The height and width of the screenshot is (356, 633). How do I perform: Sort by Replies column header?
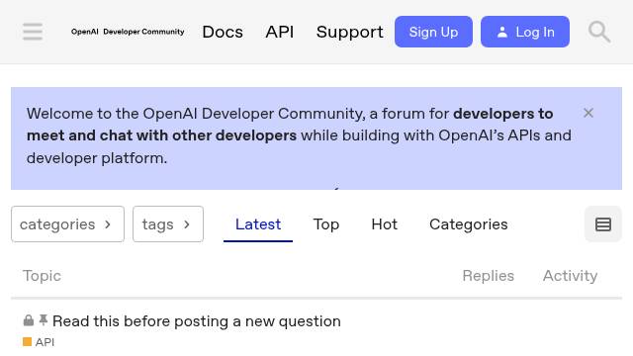488,276
